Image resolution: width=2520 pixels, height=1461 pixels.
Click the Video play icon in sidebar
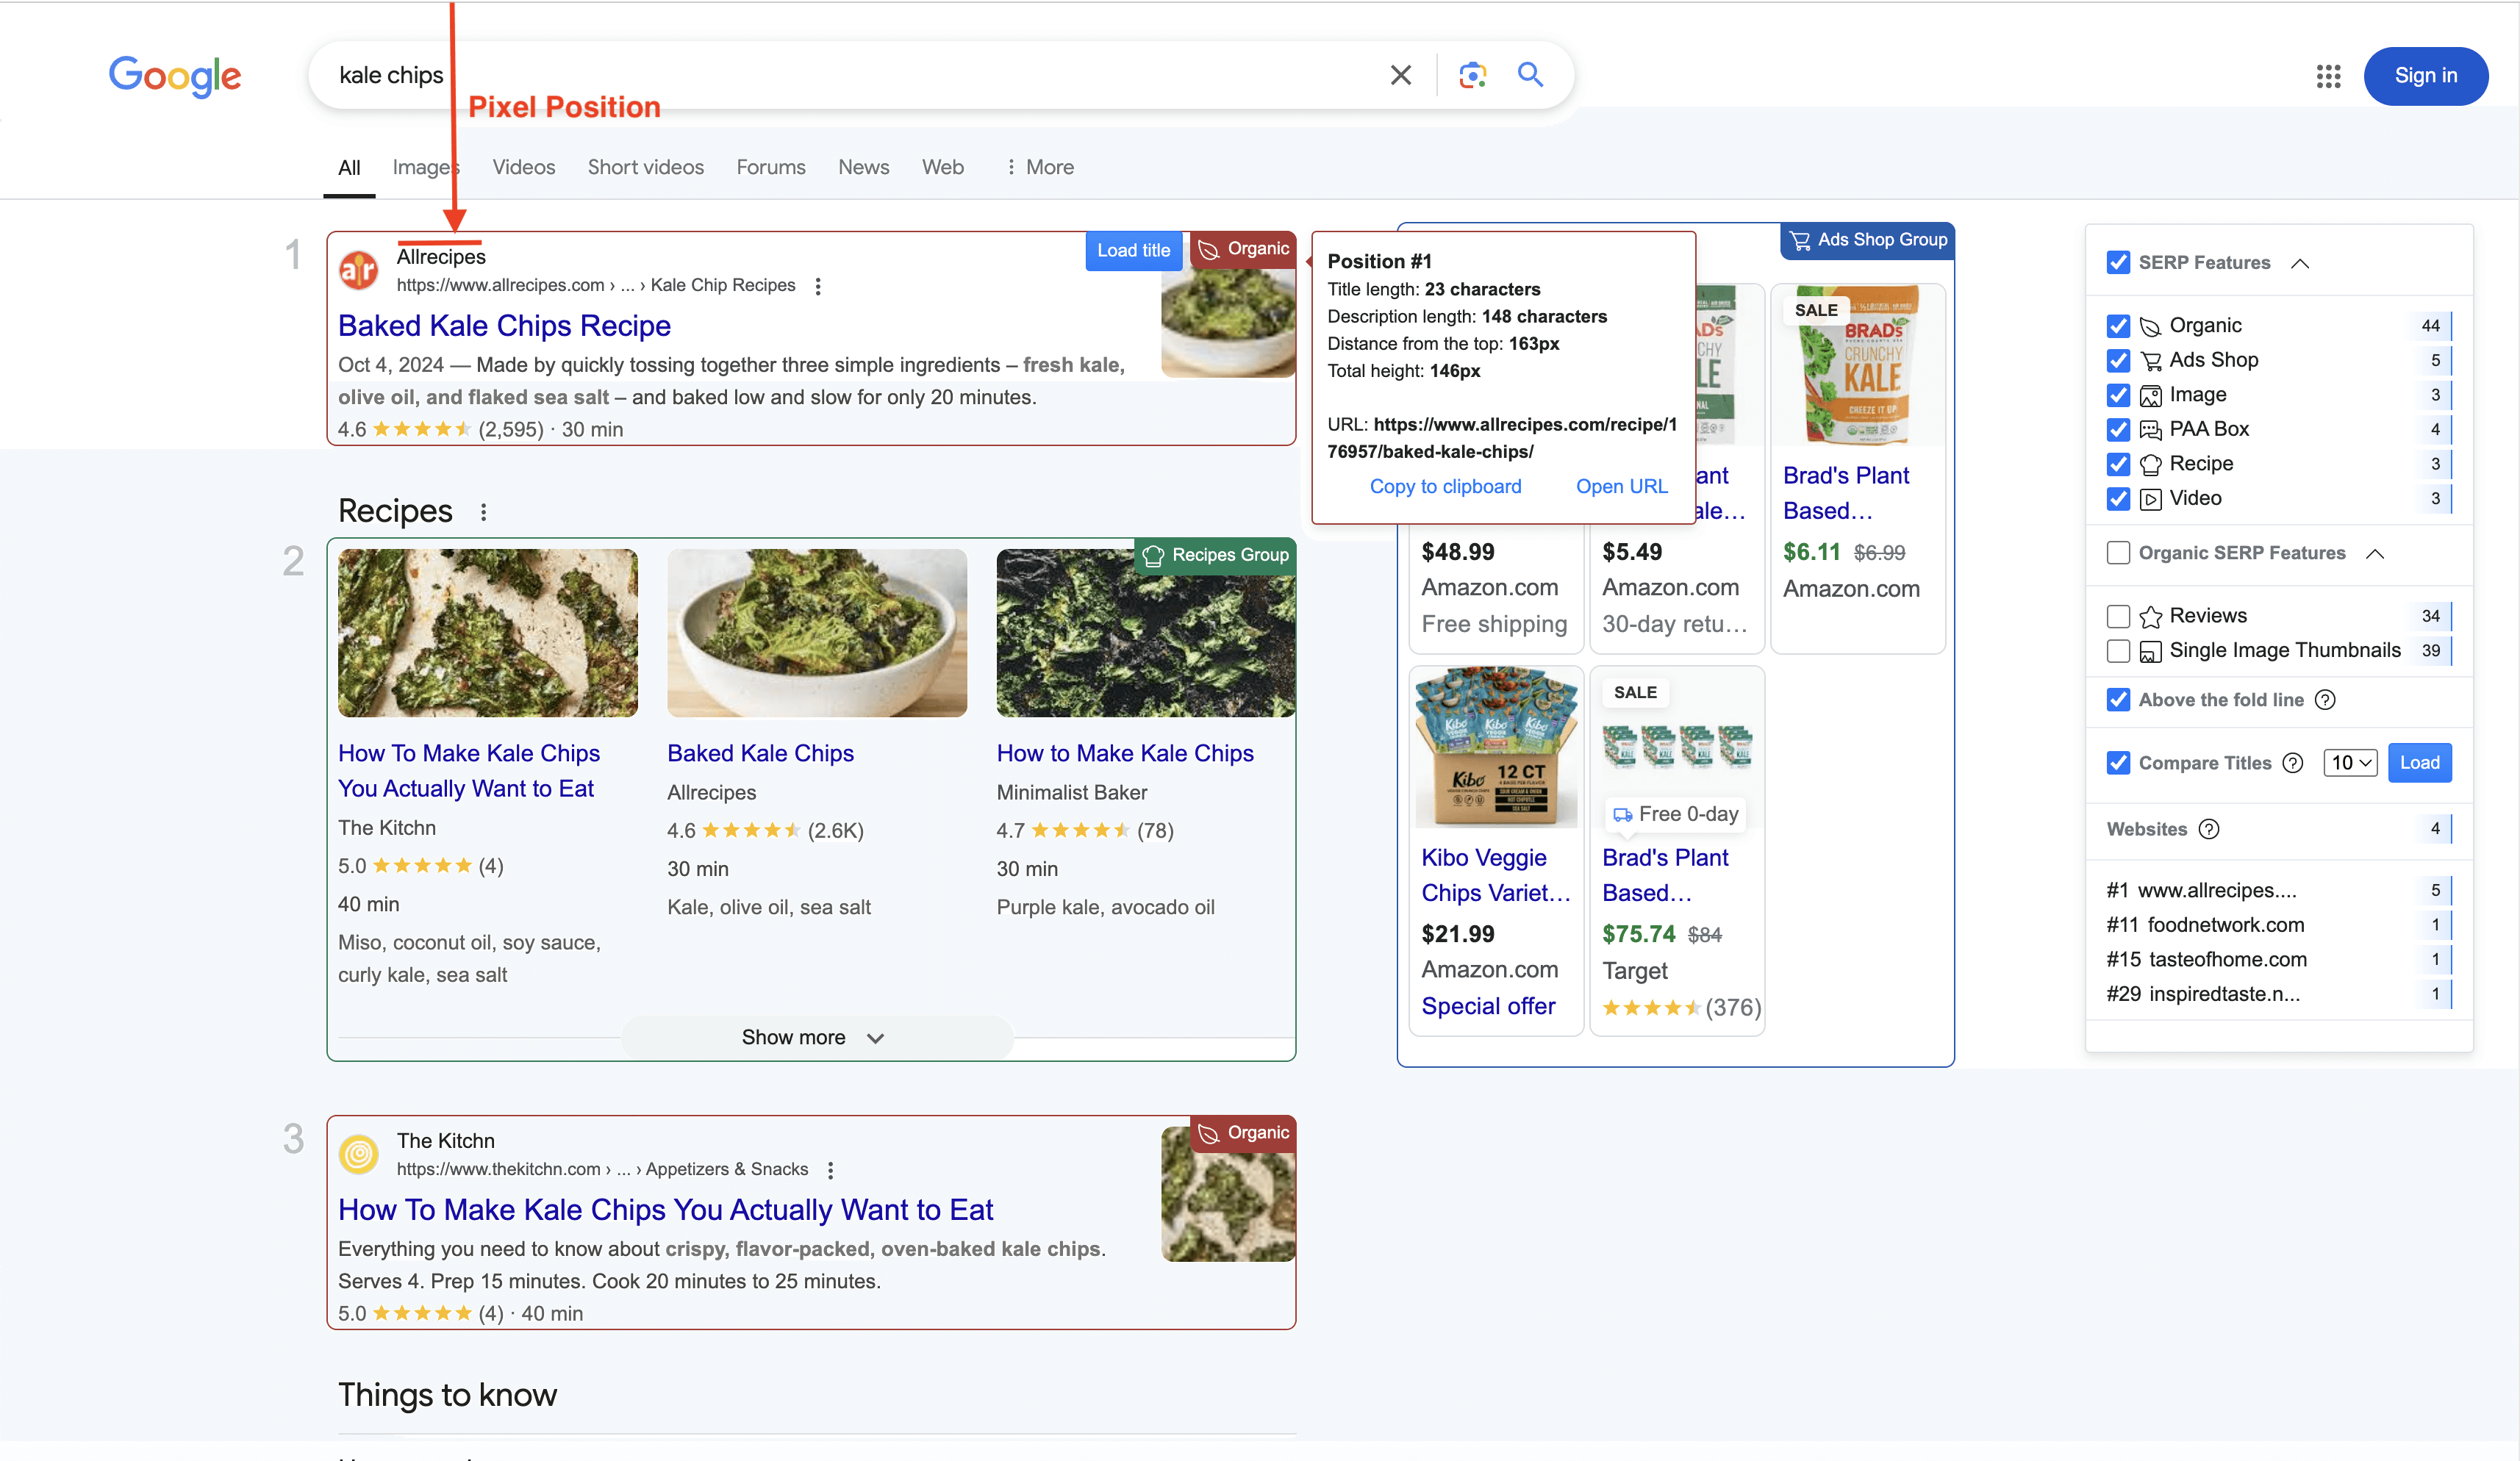[x=2150, y=499]
